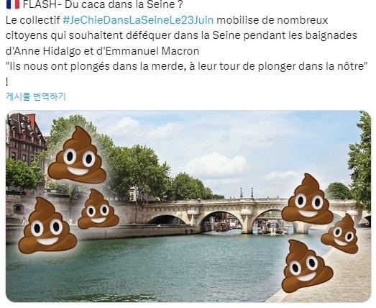Click the small poop emoji near the bridge's left end
376x308 pixels.
click(x=98, y=209)
